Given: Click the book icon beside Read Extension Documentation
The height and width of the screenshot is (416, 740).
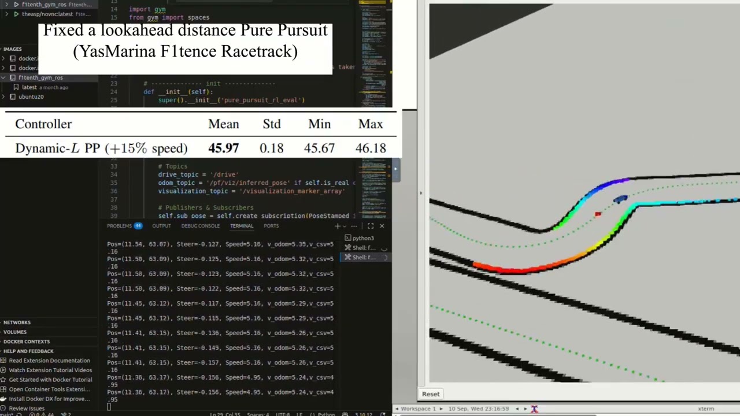Looking at the screenshot, I should coord(3,361).
